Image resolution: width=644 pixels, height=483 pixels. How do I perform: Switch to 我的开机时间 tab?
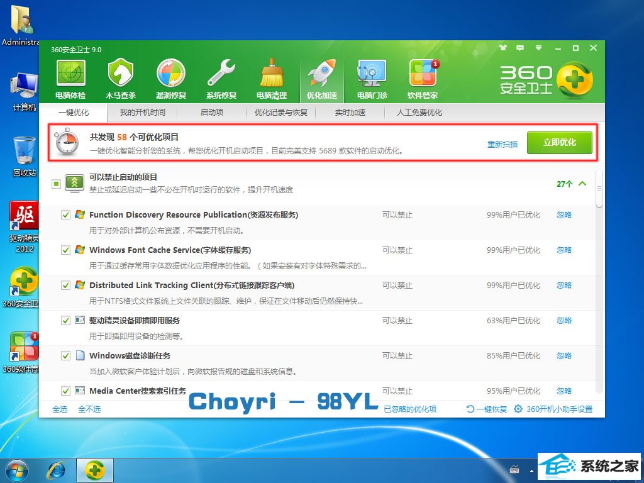tap(143, 113)
